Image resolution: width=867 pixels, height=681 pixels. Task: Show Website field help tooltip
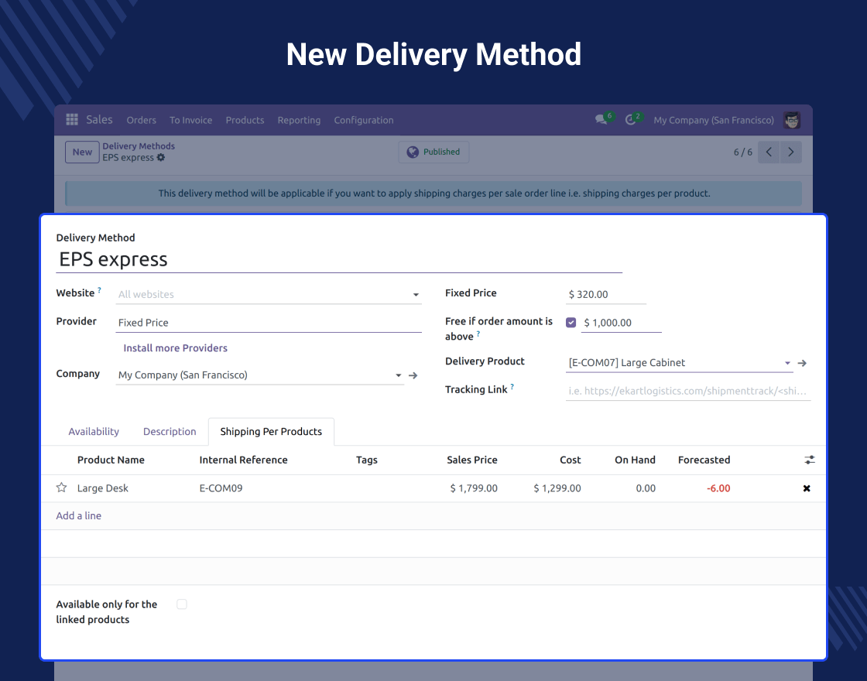(x=100, y=289)
